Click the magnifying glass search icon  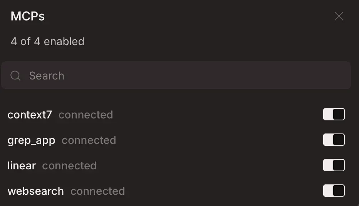pos(15,76)
